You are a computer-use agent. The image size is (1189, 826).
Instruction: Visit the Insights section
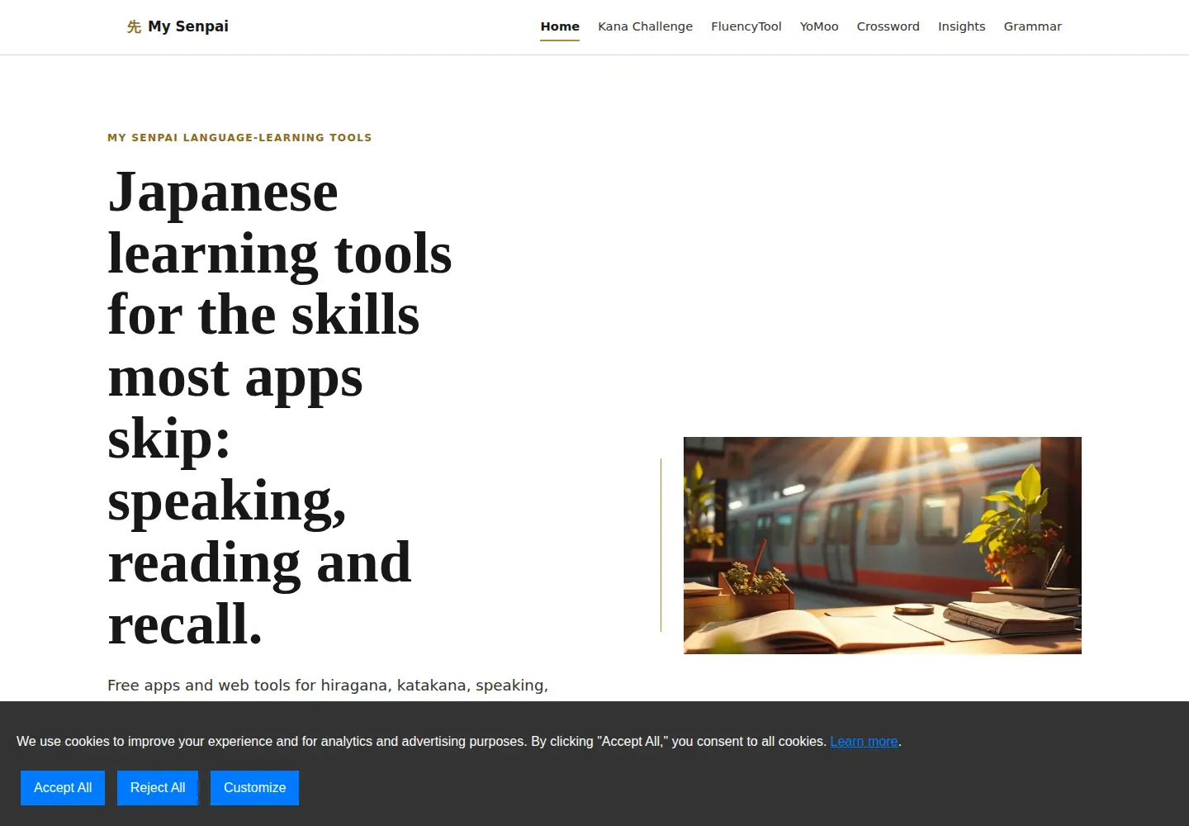[961, 26]
